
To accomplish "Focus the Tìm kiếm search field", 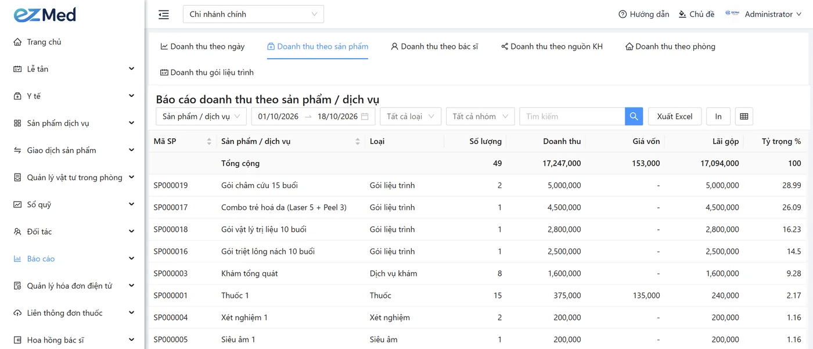I will 572,116.
